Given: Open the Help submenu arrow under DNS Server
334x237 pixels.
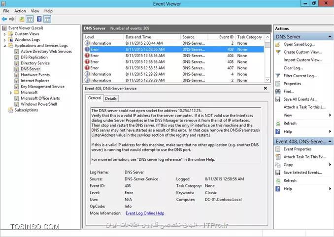Looking at the screenshot, I should [x=330, y=132].
